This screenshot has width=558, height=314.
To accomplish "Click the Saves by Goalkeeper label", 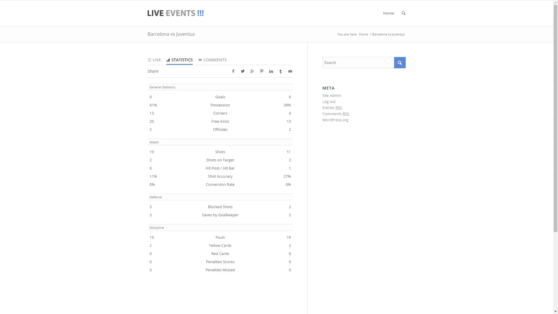I will [220, 215].
